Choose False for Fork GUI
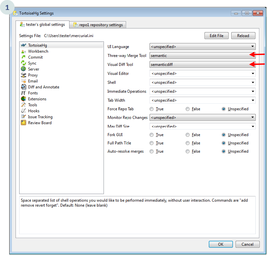Image resolution: width=267 pixels, height=255 pixels. click(188, 135)
